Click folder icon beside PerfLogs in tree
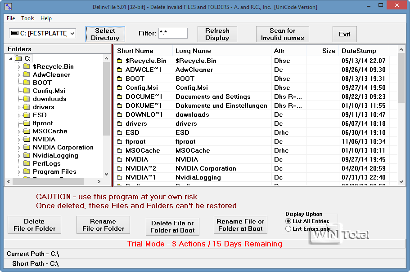The height and width of the screenshot is (272, 410). 27,163
